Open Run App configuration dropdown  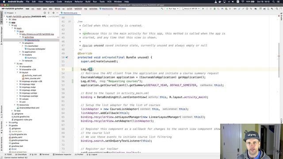tap(172, 9)
